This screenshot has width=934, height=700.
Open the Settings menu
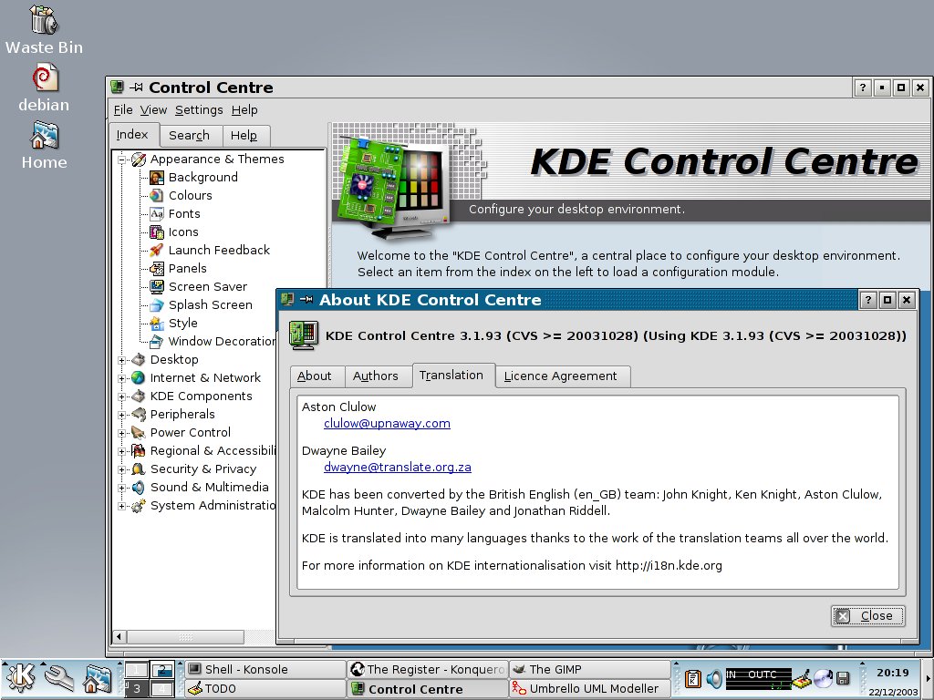(199, 110)
